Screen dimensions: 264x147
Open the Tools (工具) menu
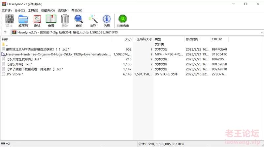33,10
